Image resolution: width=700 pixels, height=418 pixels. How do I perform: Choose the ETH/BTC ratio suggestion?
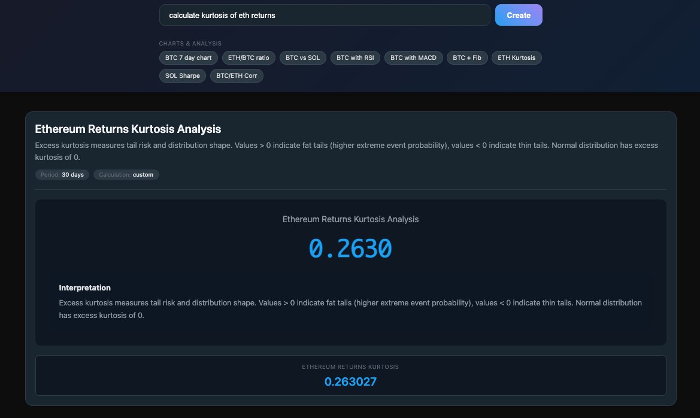click(x=249, y=57)
